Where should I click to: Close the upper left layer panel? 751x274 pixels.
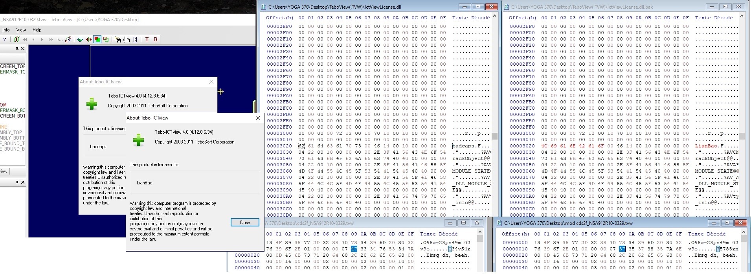point(23,49)
